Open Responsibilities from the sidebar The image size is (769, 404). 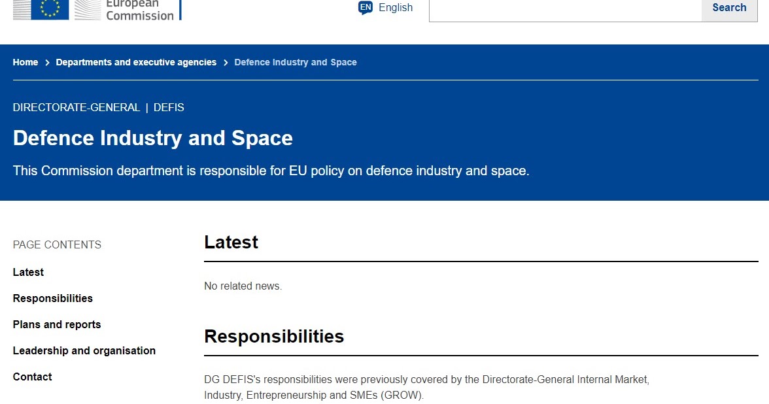click(x=52, y=298)
